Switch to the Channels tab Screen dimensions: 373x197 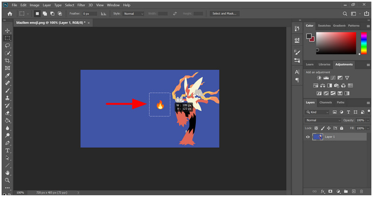point(325,102)
